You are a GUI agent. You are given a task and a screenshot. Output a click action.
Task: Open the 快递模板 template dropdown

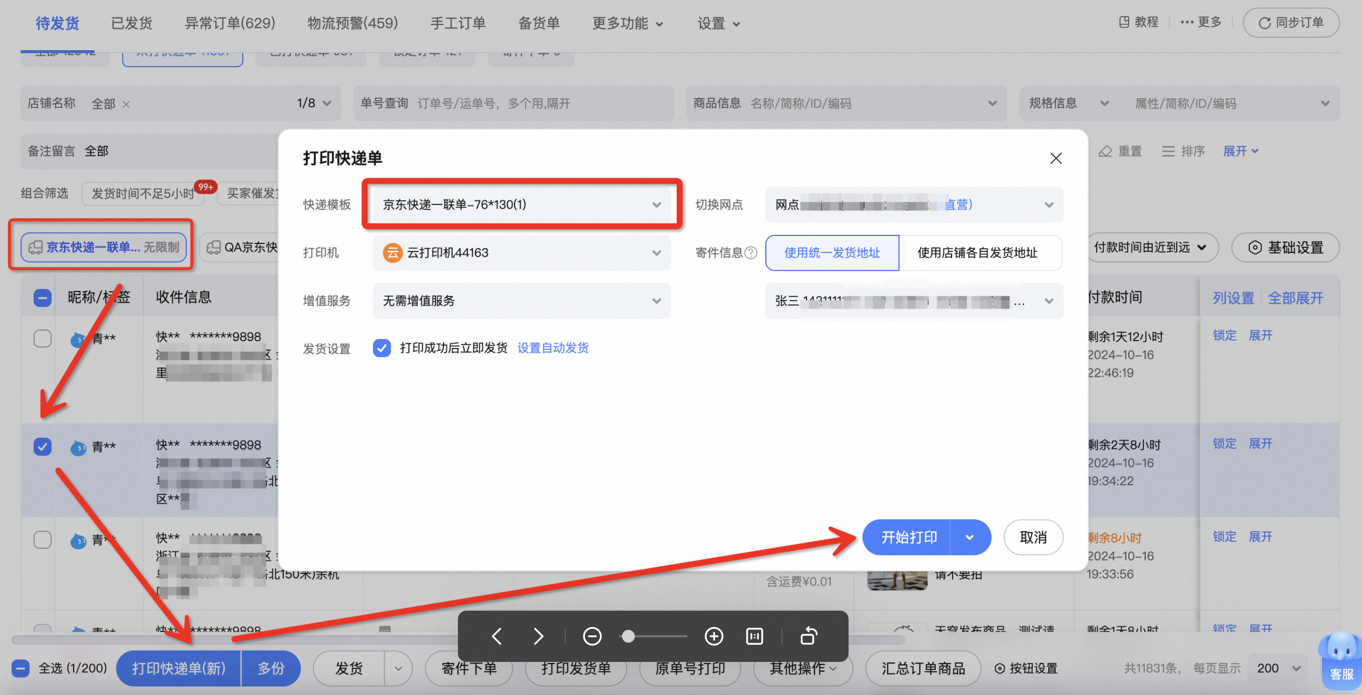tap(521, 204)
